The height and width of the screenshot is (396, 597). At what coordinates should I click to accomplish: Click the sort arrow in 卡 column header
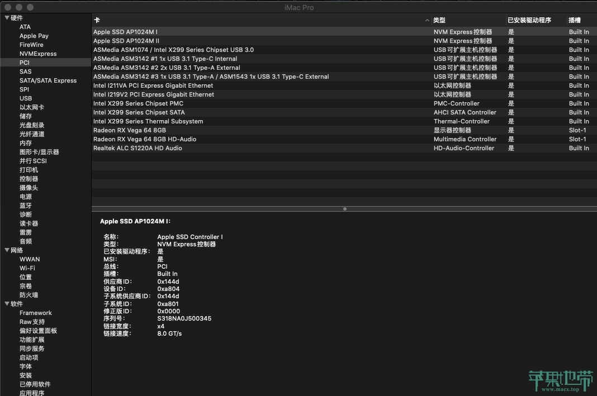tap(427, 20)
